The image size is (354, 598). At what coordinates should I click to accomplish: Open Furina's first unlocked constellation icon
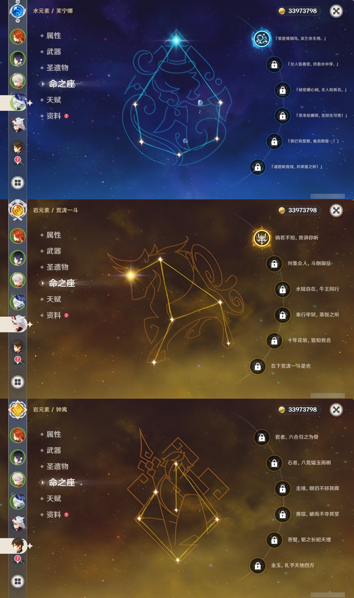pos(262,38)
